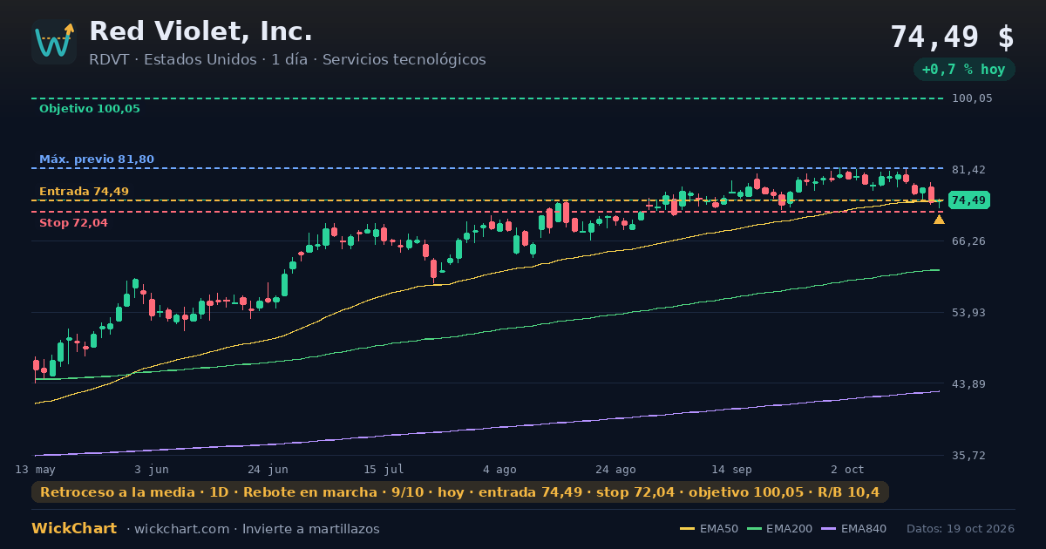Click the 15 jul date label
Image resolution: width=1046 pixels, height=549 pixels.
384,469
